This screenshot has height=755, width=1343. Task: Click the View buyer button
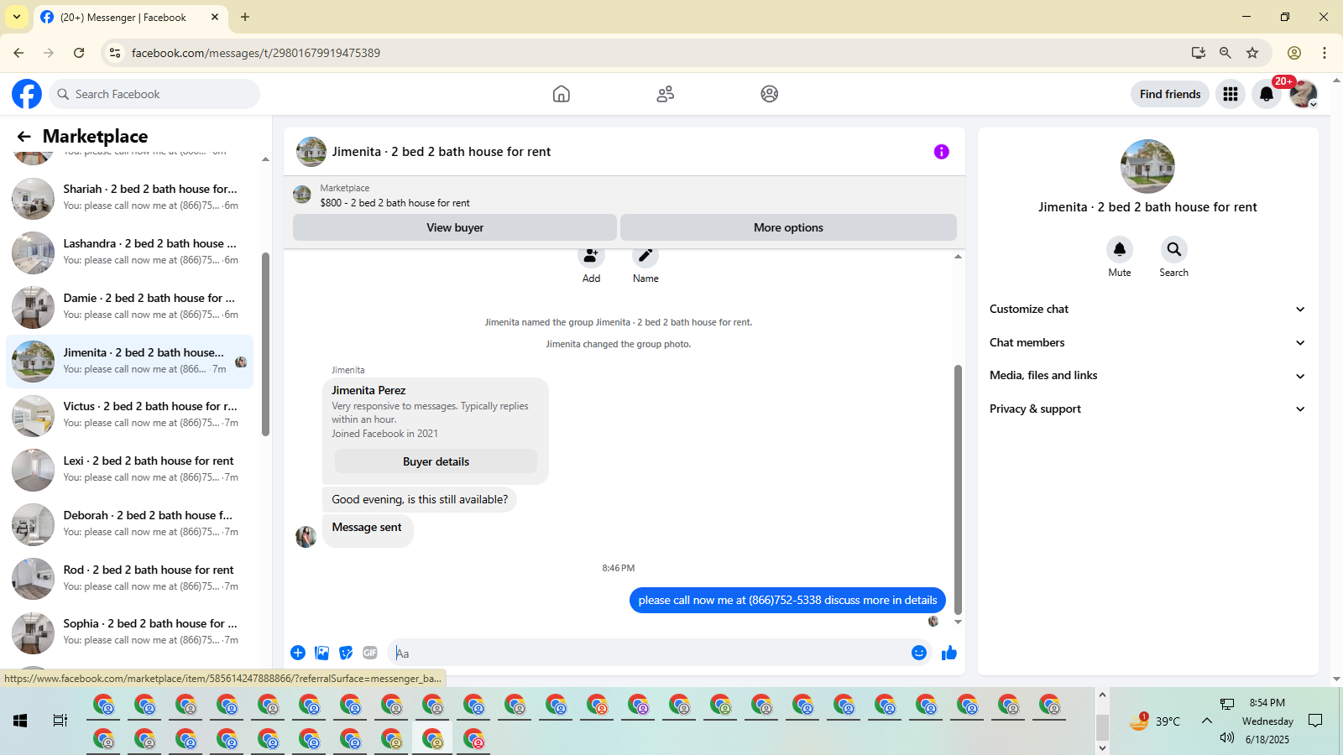pyautogui.click(x=455, y=227)
